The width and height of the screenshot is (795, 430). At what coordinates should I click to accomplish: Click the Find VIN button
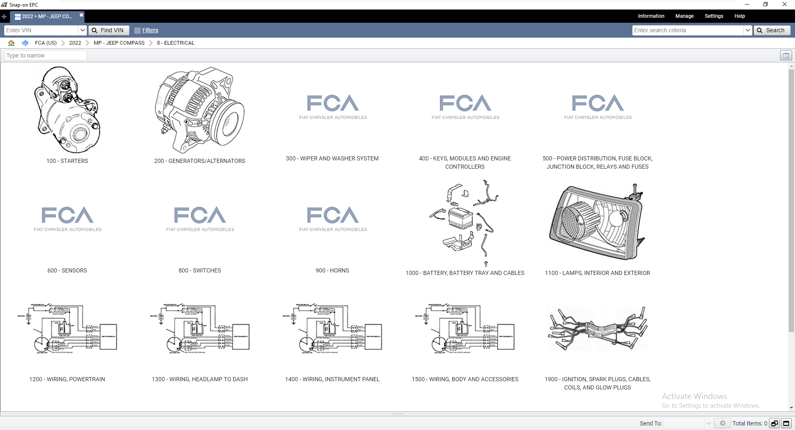(x=108, y=30)
